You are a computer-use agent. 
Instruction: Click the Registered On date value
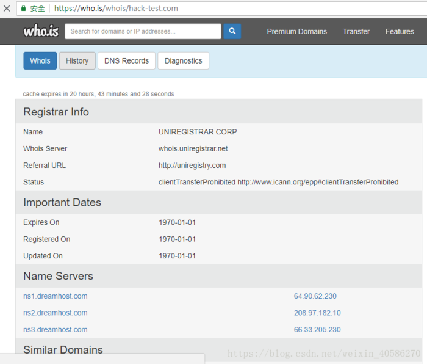(178, 239)
